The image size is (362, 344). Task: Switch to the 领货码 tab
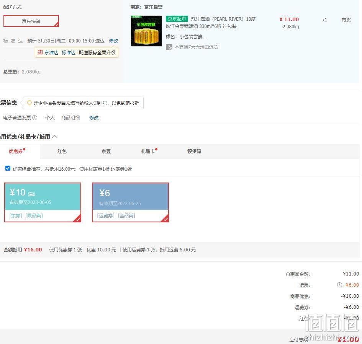[x=194, y=152]
